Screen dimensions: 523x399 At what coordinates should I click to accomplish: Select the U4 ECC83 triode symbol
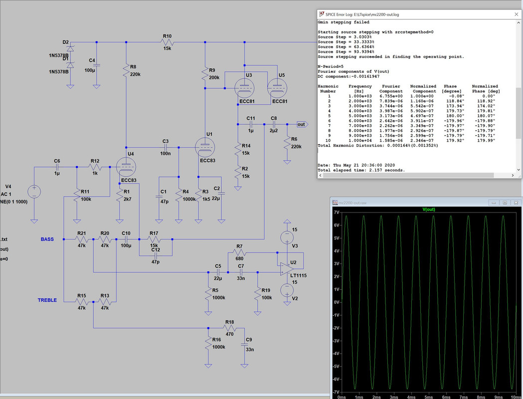(x=126, y=167)
